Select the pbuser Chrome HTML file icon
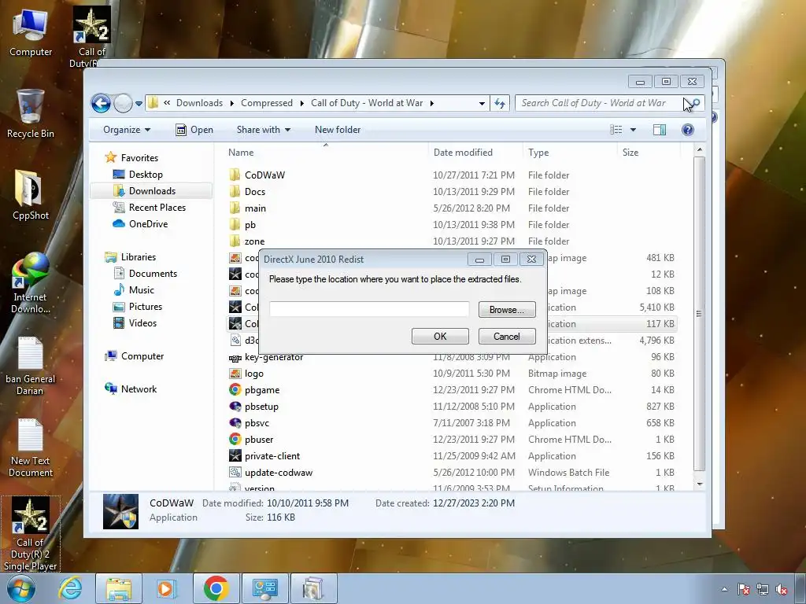Viewport: 806px width, 604px height. [x=235, y=439]
